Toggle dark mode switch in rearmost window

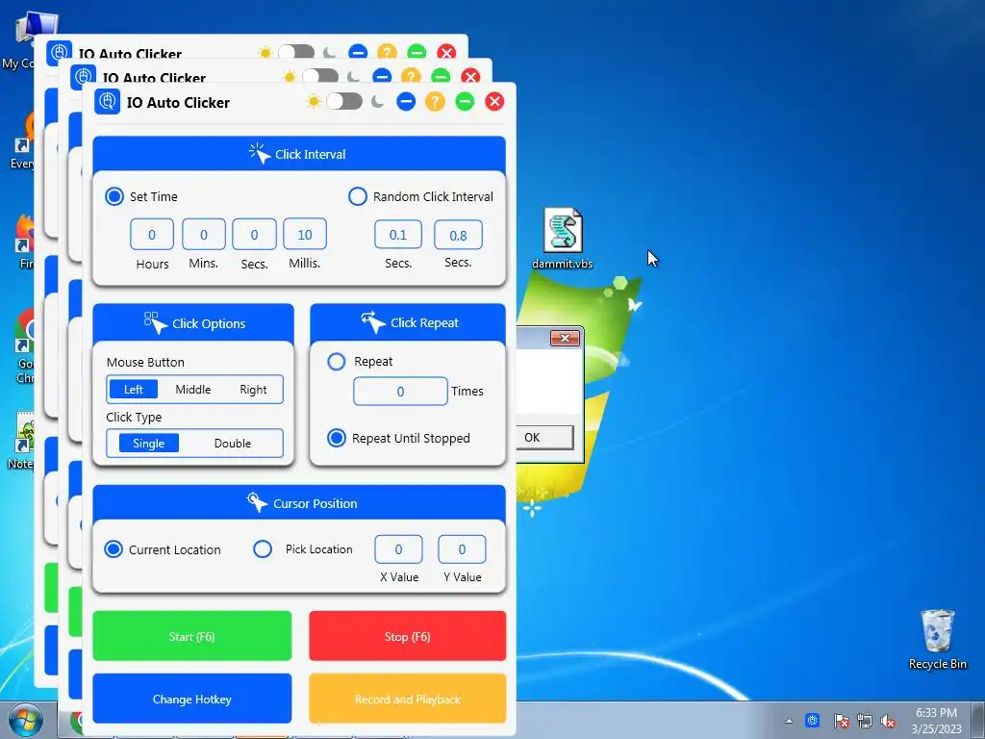(296, 52)
